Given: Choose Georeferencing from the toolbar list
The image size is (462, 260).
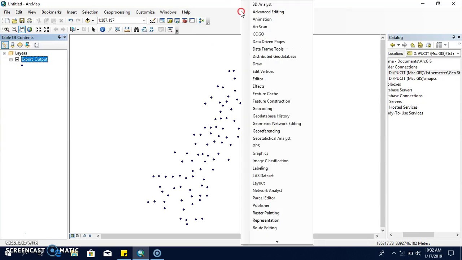Looking at the screenshot, I should 266,131.
